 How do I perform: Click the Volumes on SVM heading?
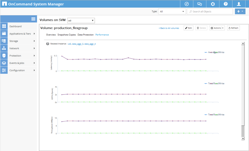(52, 20)
